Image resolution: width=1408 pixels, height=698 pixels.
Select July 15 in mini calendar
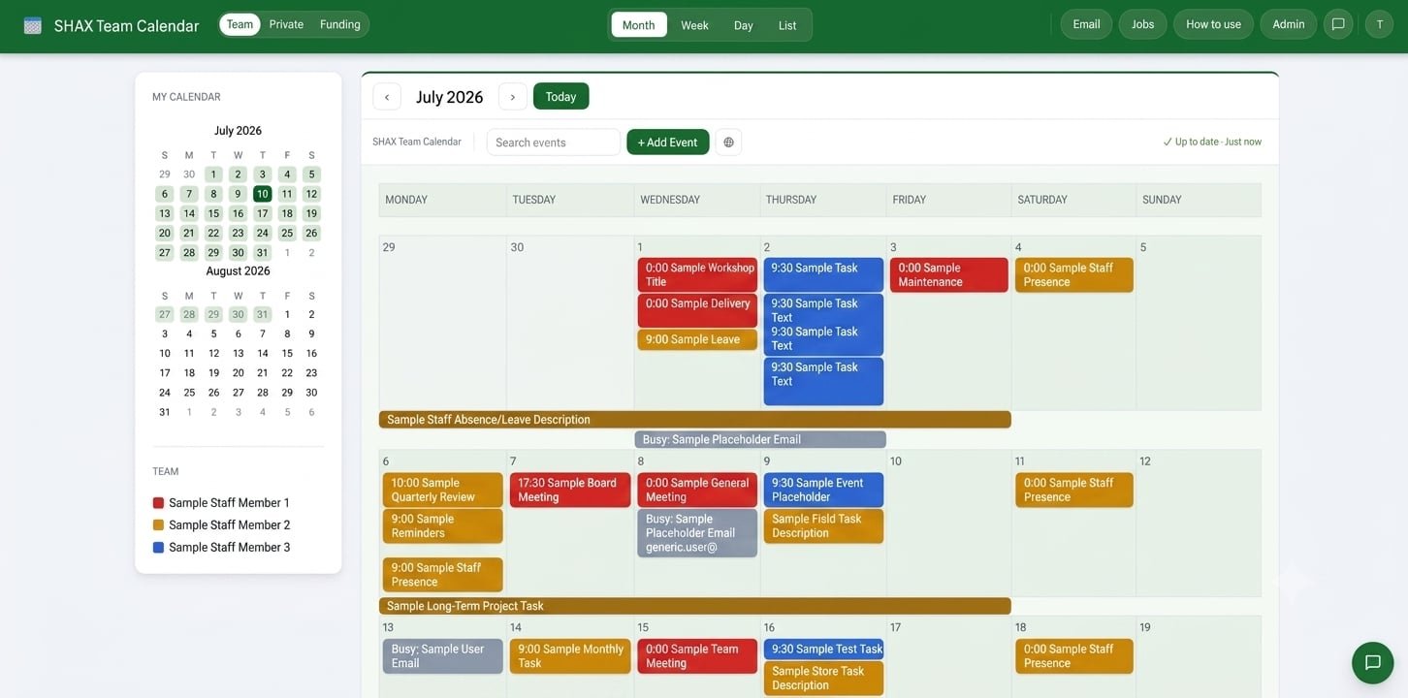coord(213,213)
